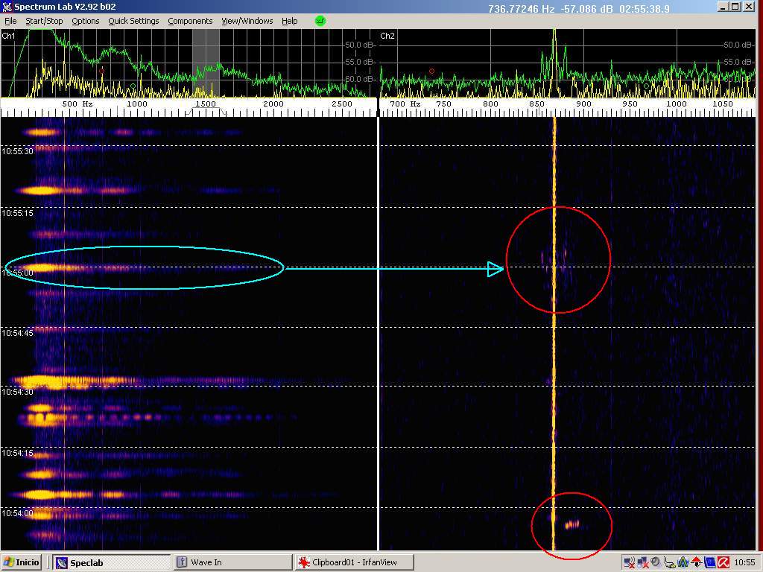Switch to Wave In taskbar window

tap(232, 562)
